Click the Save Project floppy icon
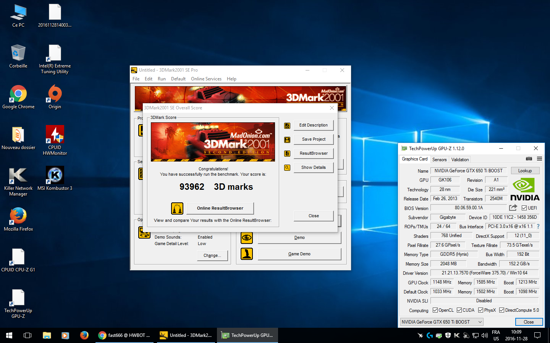Viewport: 550px width, 343px height. pos(287,140)
